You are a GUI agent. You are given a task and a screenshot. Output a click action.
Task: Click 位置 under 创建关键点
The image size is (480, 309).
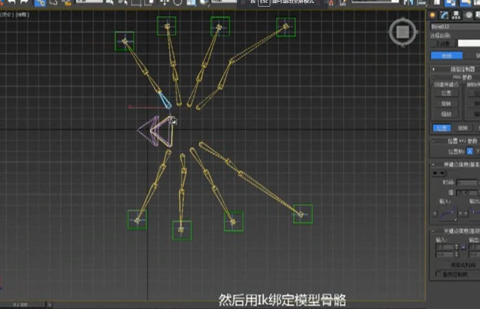446,93
